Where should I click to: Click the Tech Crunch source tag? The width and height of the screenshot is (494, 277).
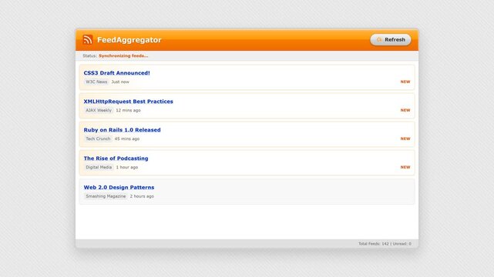click(98, 138)
